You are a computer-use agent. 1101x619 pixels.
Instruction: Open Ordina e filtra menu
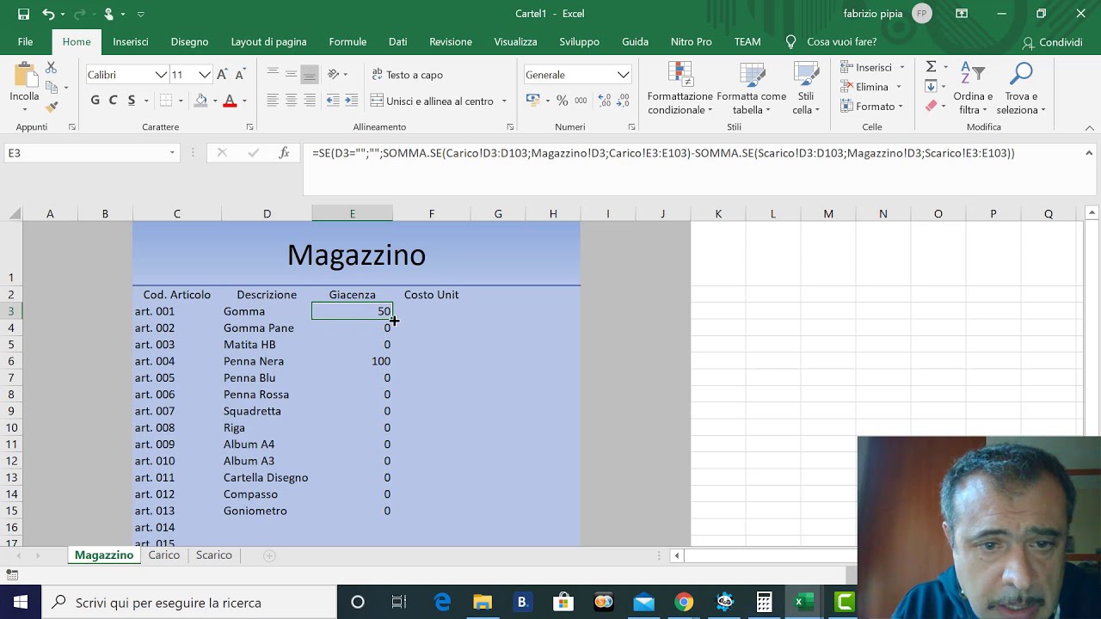(x=973, y=89)
